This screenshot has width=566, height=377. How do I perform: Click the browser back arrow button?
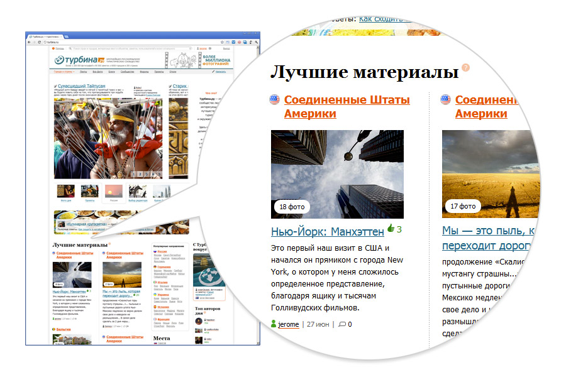point(29,42)
